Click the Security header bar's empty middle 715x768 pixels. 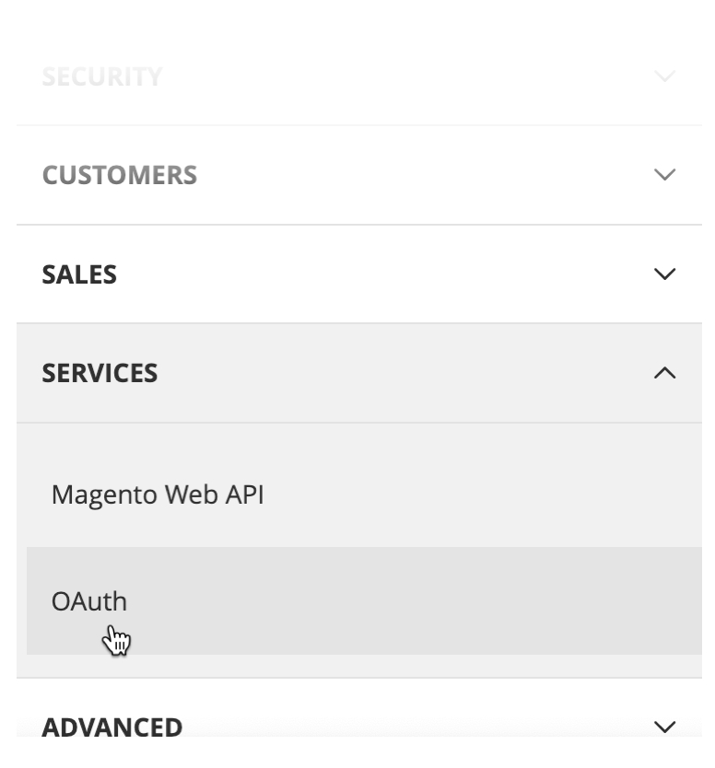point(396,76)
